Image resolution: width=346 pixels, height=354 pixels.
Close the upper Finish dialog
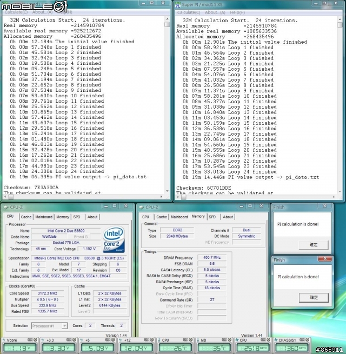(x=325, y=206)
